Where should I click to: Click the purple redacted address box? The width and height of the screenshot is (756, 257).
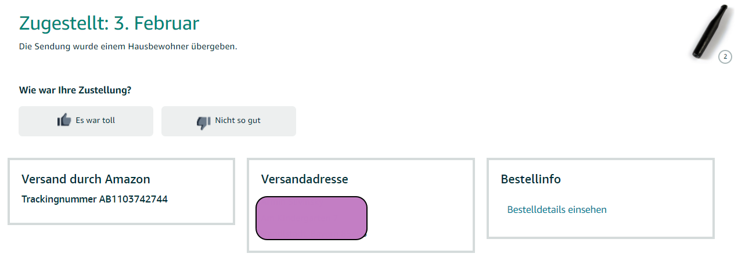tap(311, 218)
